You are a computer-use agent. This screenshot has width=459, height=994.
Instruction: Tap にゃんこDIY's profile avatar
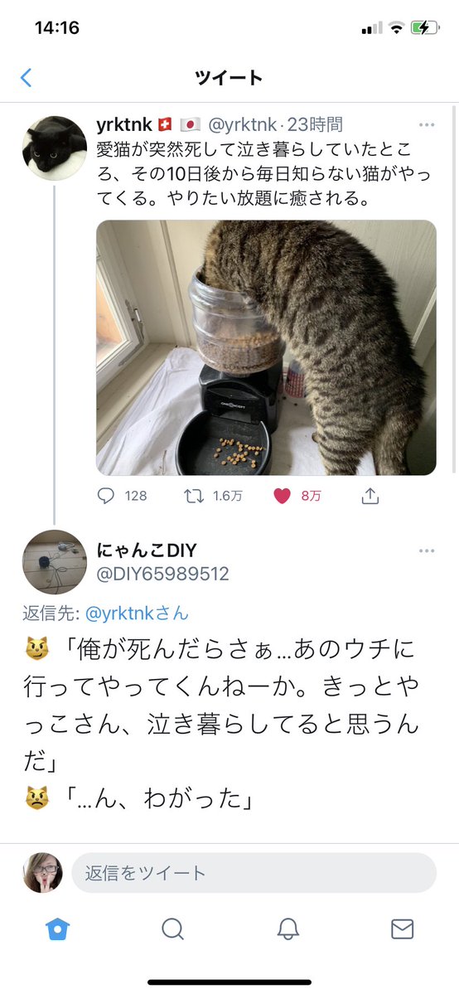(55, 561)
